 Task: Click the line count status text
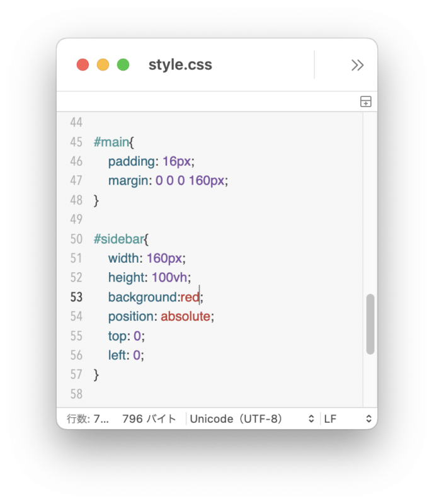coord(88,419)
